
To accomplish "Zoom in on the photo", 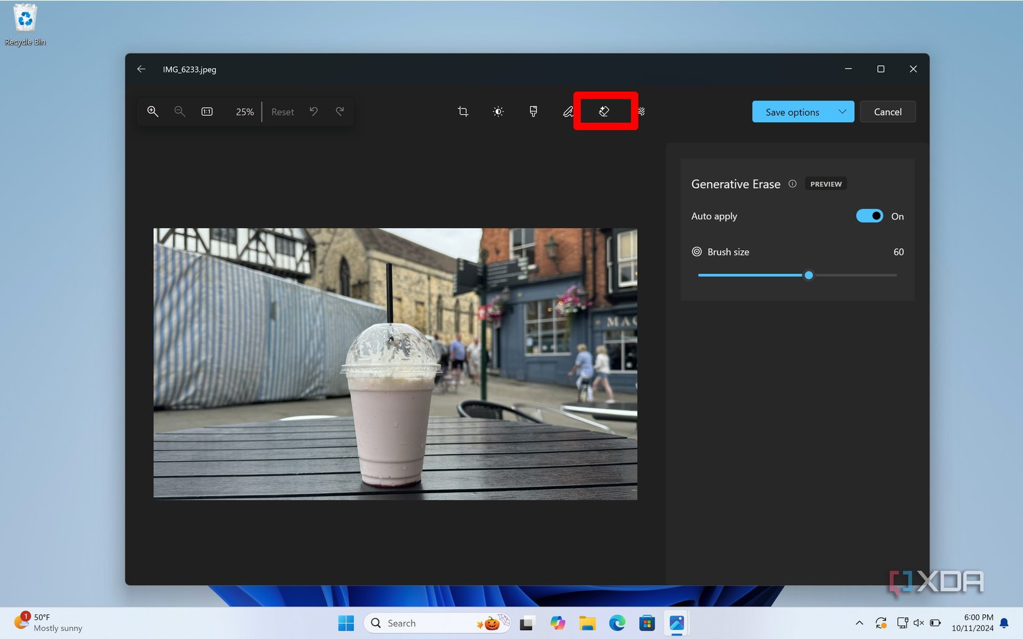I will [153, 112].
